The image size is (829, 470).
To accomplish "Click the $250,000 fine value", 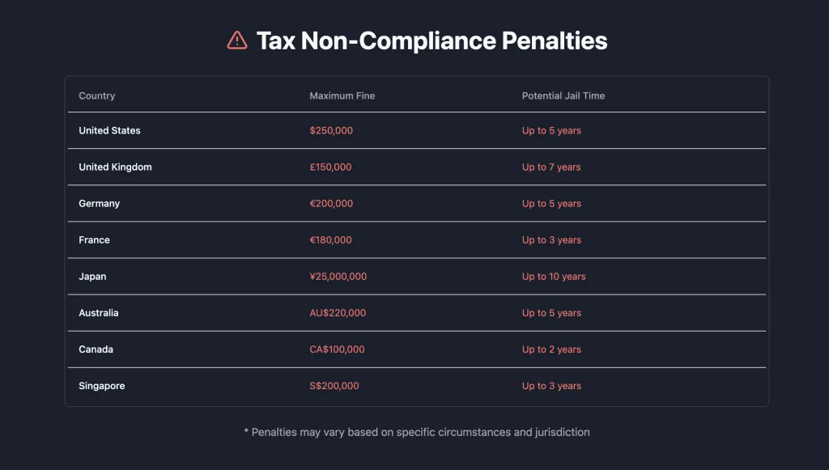I will coord(331,130).
